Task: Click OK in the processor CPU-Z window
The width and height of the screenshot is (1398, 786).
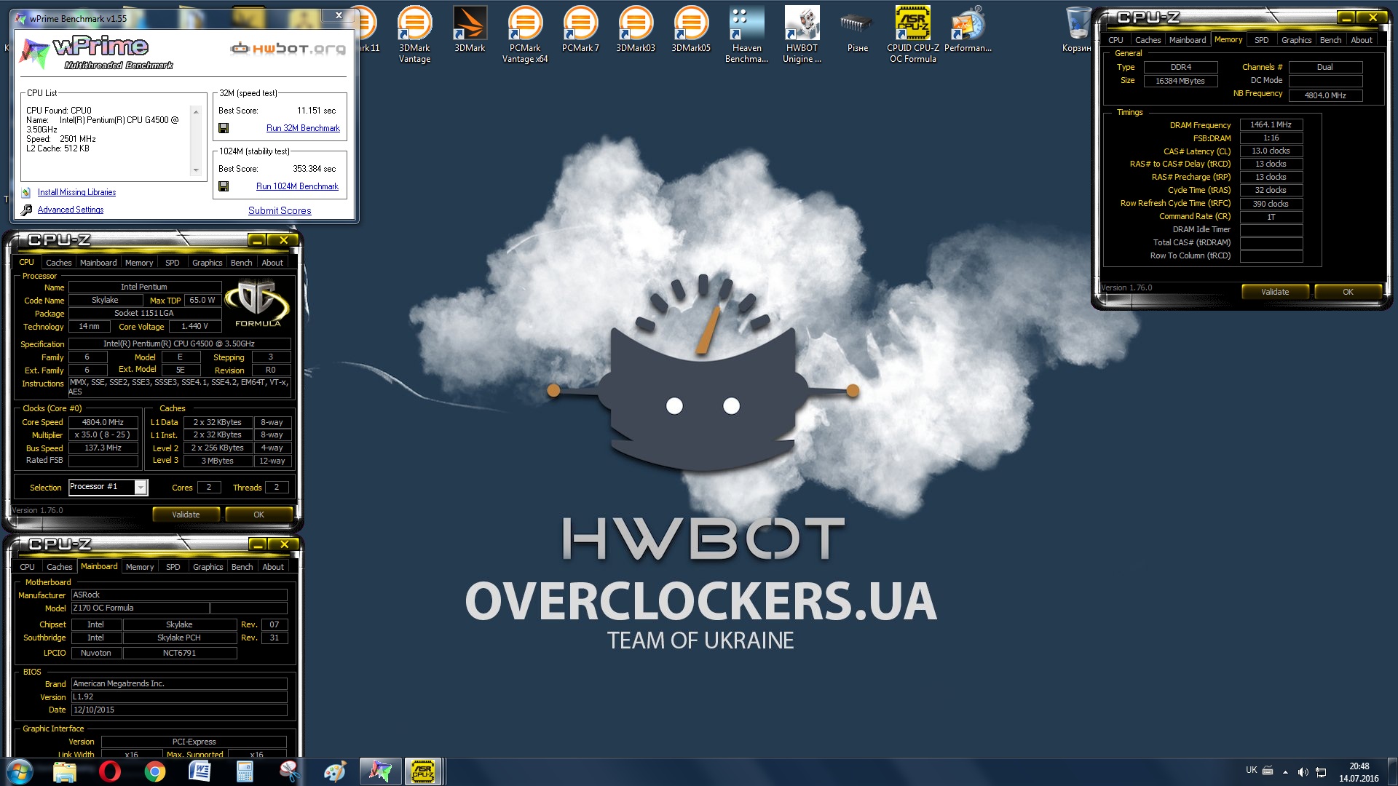Action: (258, 515)
